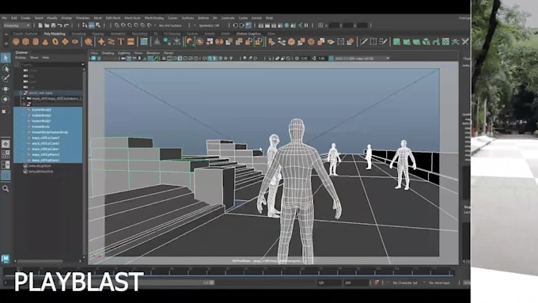This screenshot has height=303, width=538.
Task: Select the defaultObjectSet item in Outliner
Action: (x=41, y=171)
